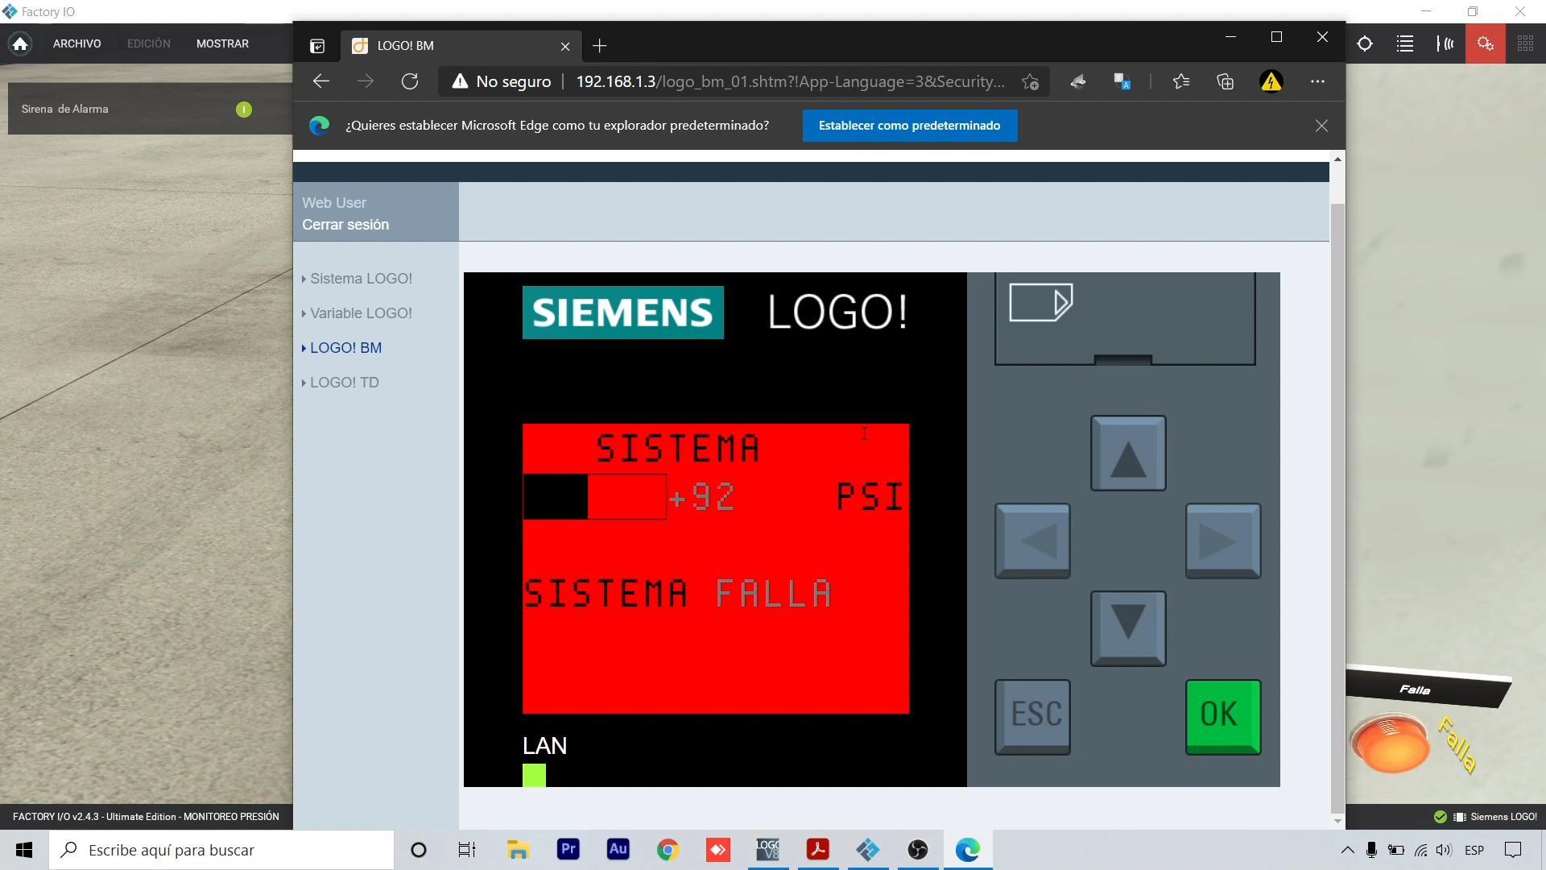Close the LOGO! BM tab
Image resolution: width=1546 pixels, height=870 pixels.
click(565, 46)
